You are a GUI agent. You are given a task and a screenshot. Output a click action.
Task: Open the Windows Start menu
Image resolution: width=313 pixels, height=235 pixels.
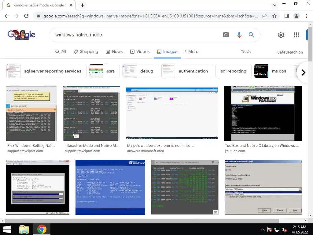pos(7,229)
